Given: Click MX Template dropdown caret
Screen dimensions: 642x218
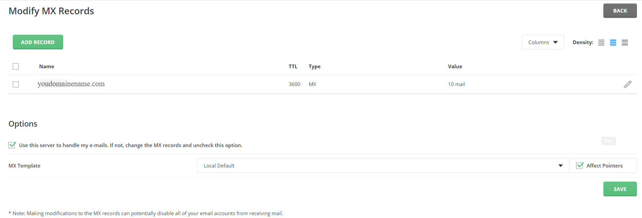Looking at the screenshot, I should (561, 166).
